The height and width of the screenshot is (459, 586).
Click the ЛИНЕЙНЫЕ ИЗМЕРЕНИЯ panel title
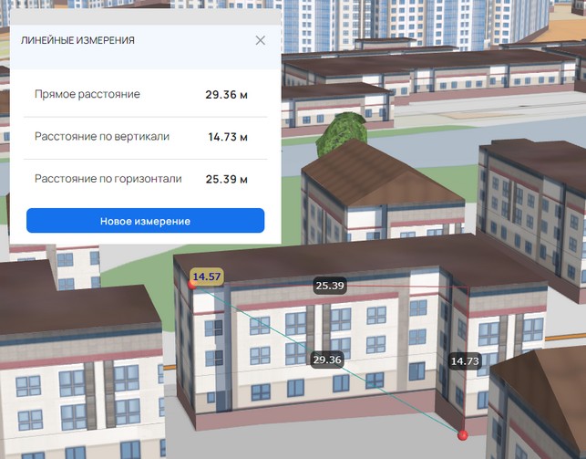tap(78, 41)
